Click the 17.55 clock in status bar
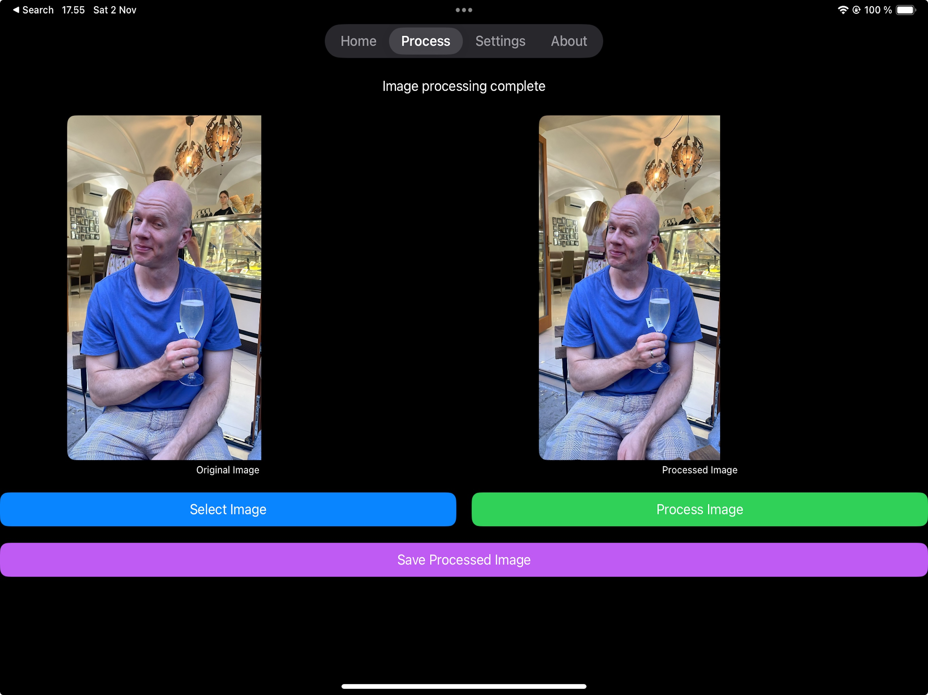 pyautogui.click(x=73, y=10)
